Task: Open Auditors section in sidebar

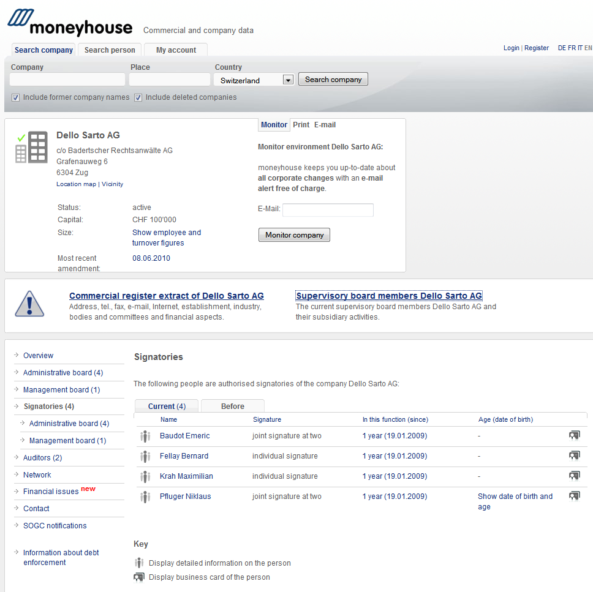Action: tap(42, 458)
